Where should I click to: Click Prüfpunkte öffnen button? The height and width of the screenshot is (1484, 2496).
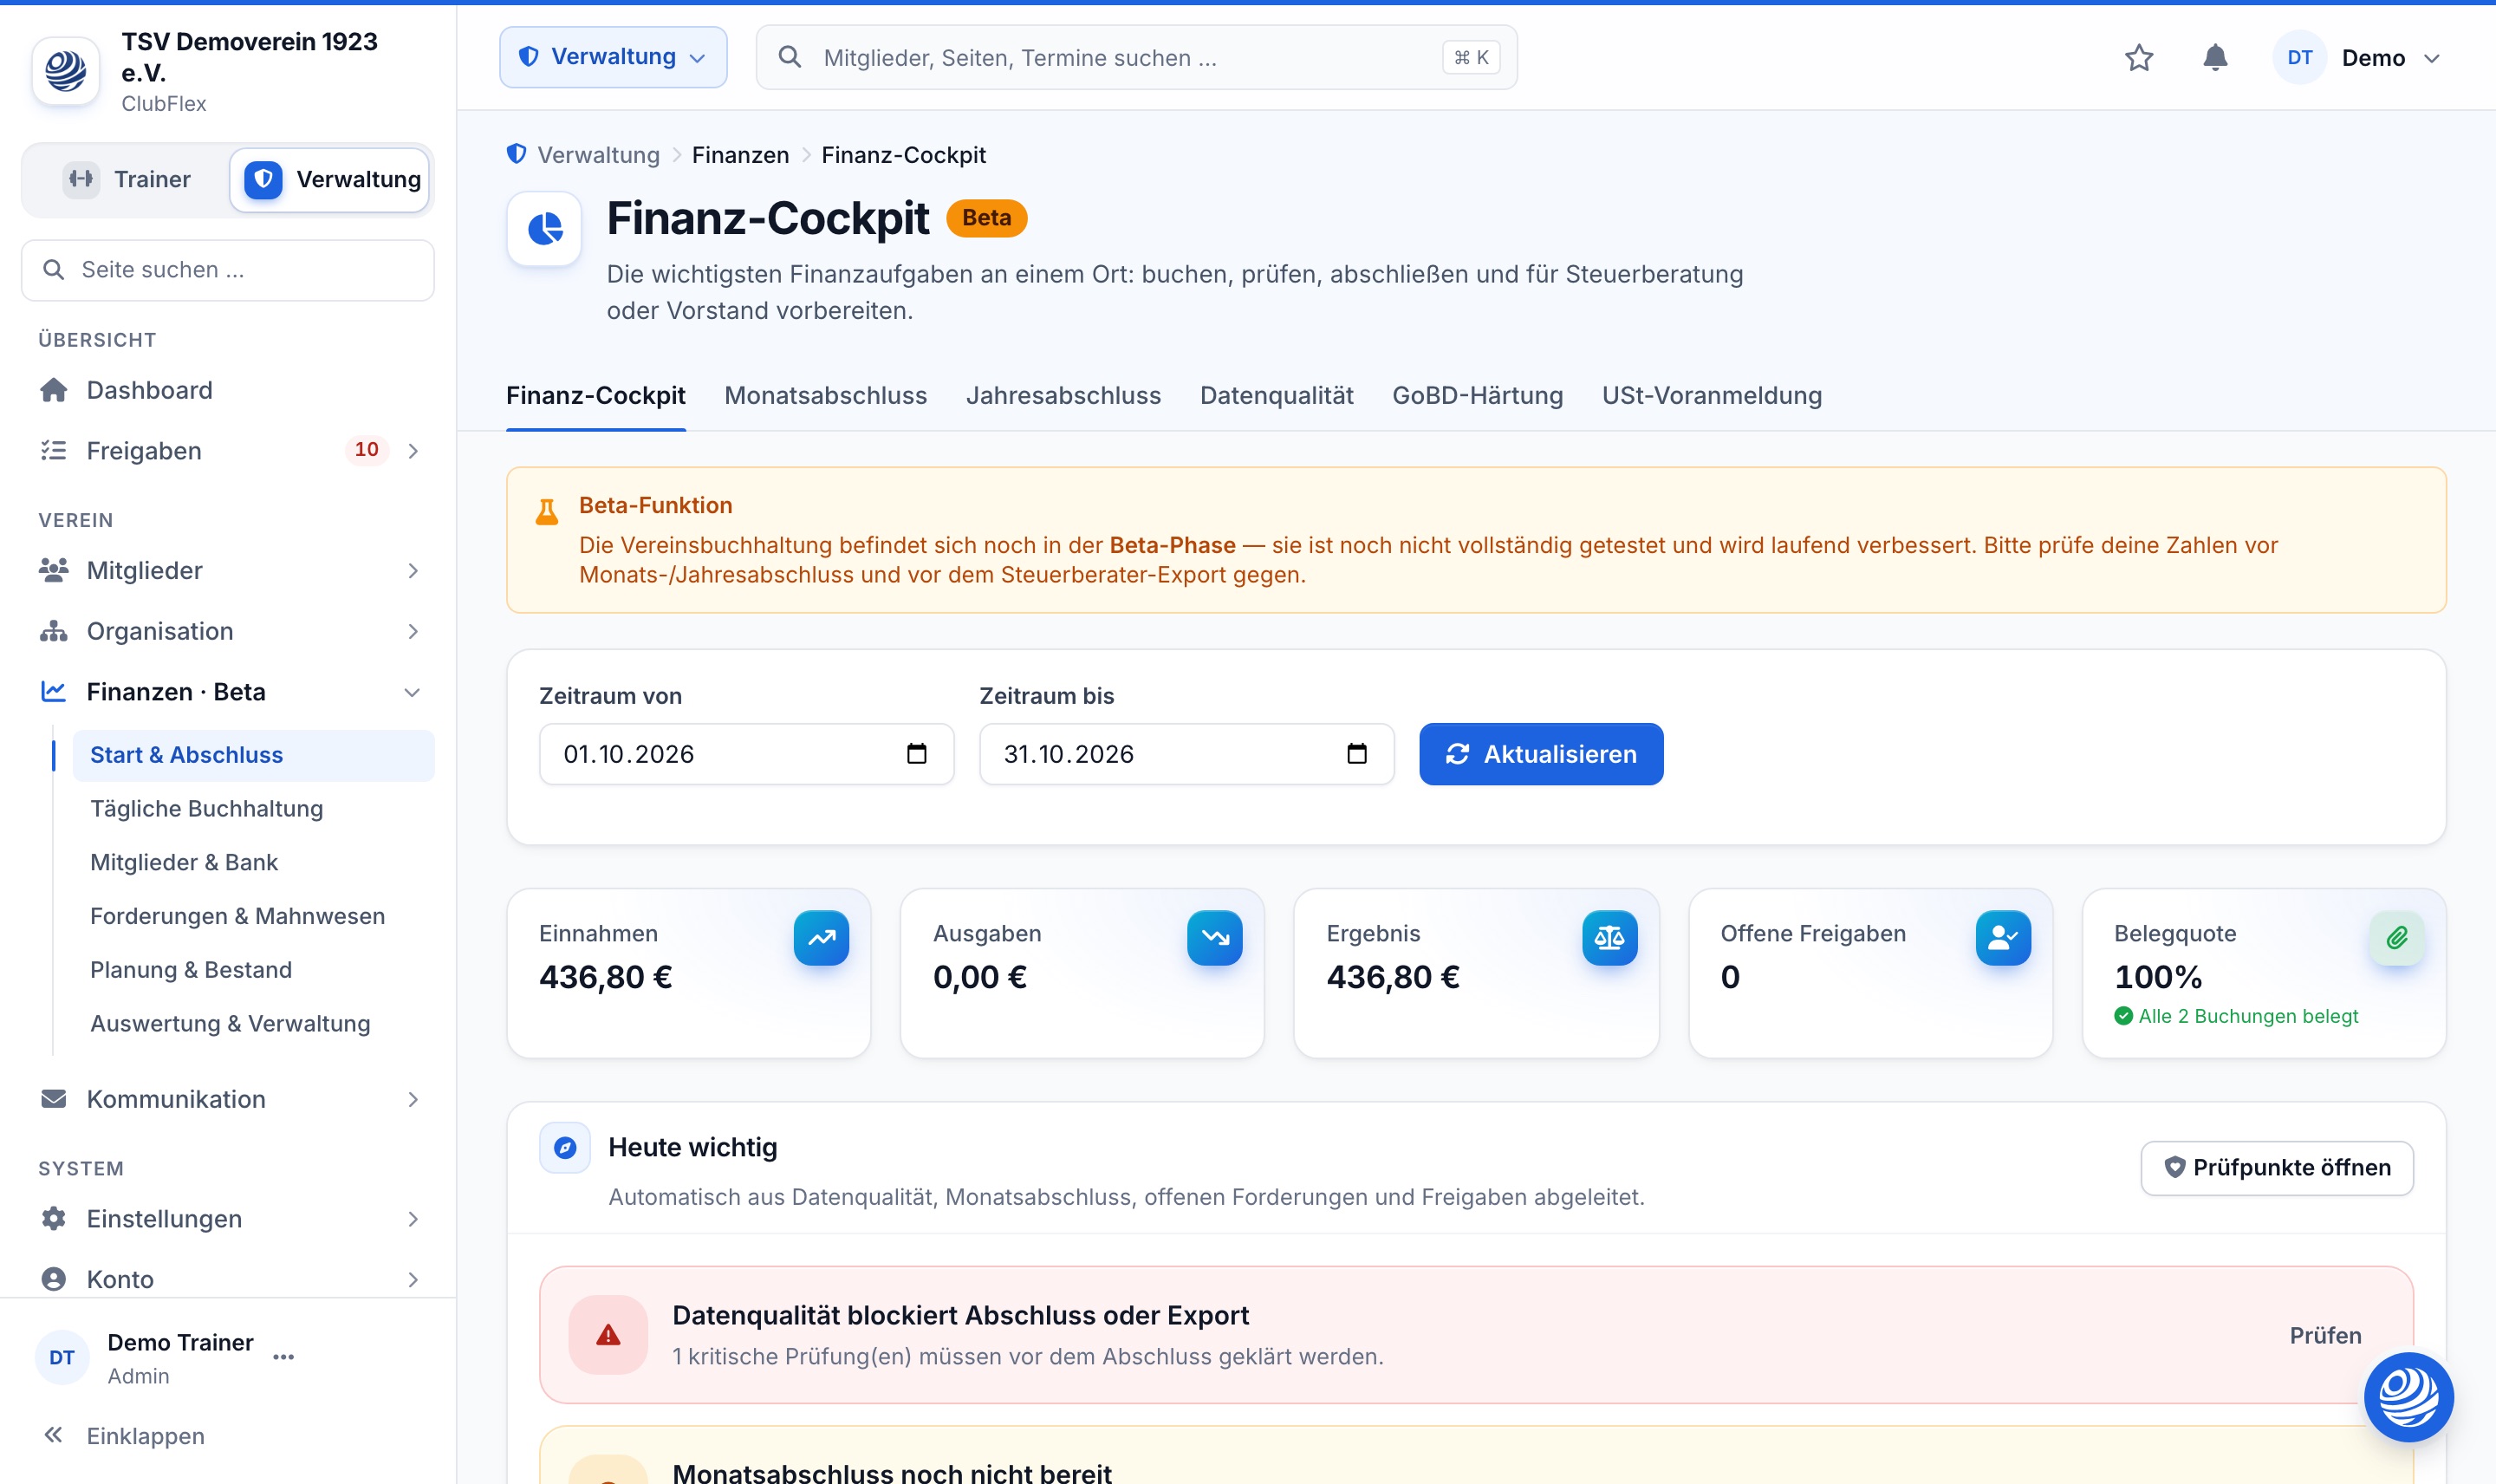[2277, 1167]
